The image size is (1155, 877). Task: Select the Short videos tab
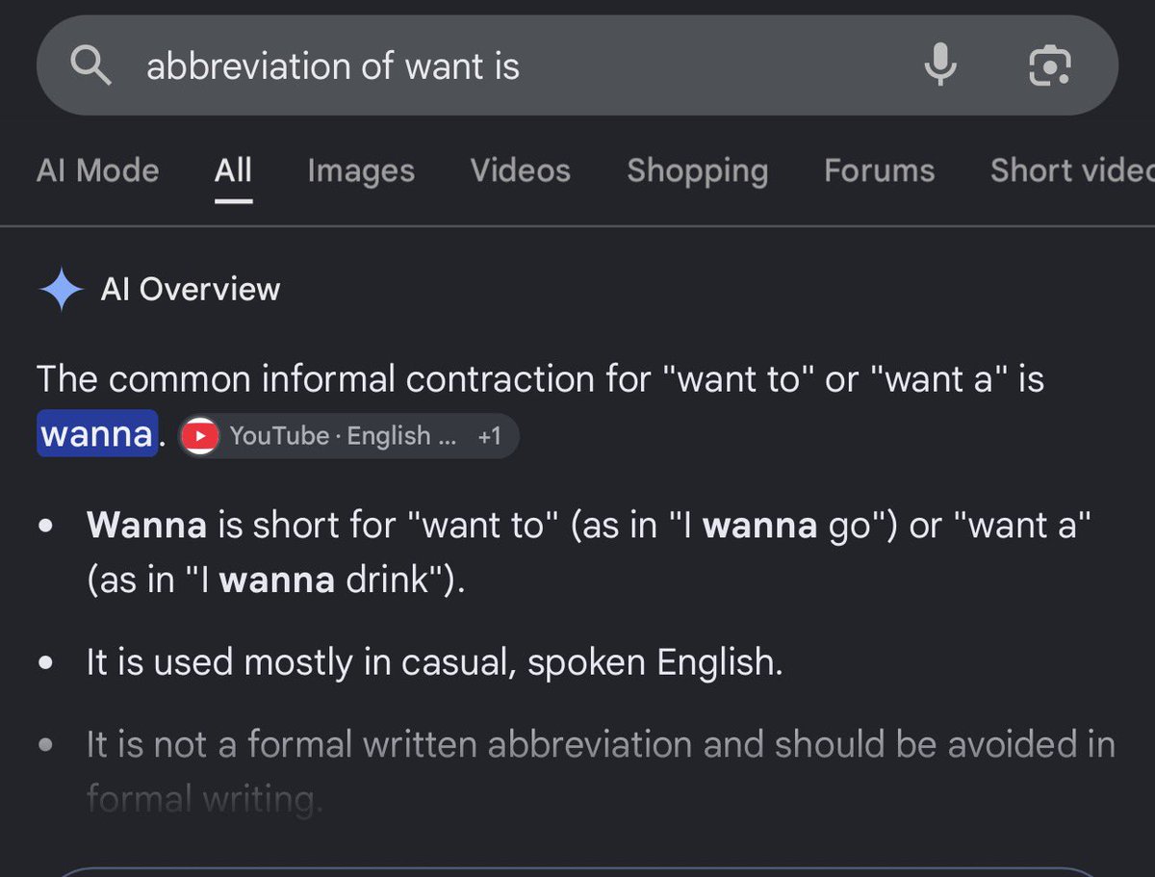[x=1072, y=170]
